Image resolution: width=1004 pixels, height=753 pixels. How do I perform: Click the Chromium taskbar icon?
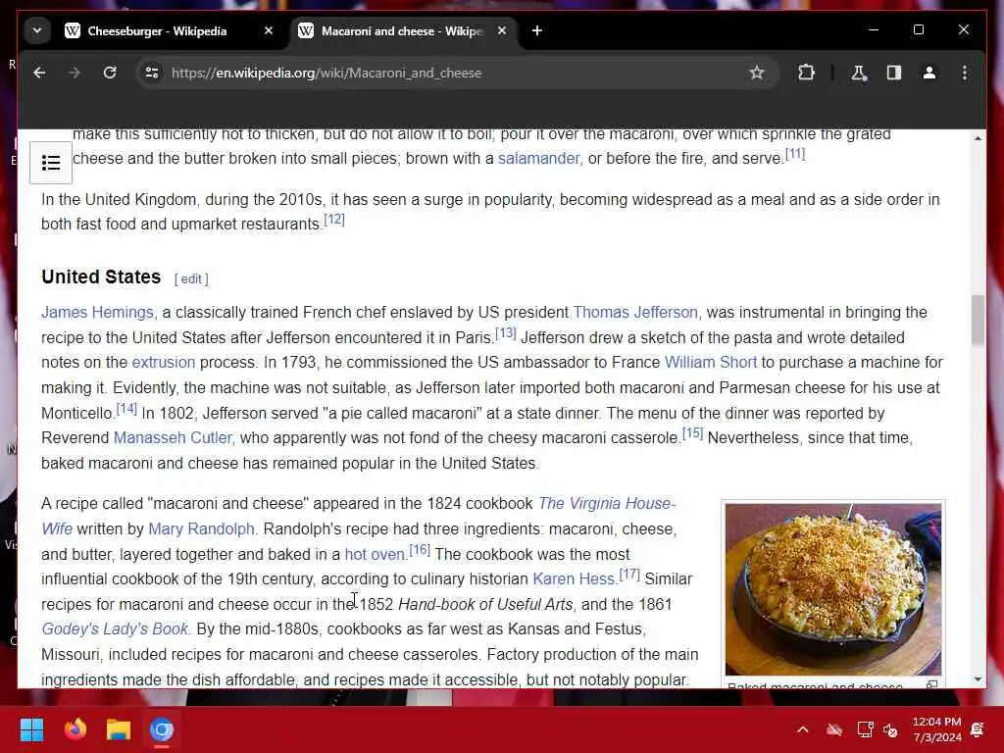pyautogui.click(x=162, y=729)
